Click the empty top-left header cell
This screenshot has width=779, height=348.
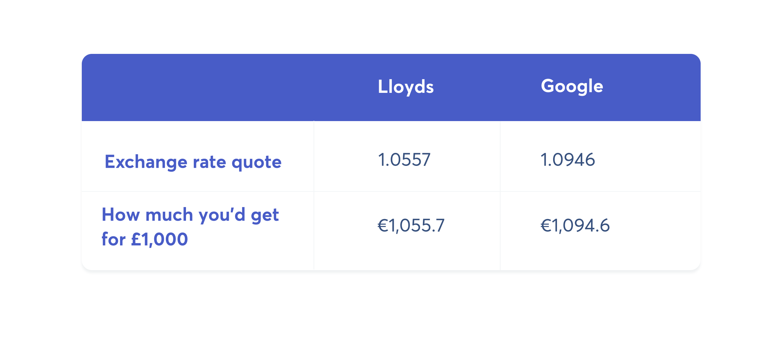(198, 87)
